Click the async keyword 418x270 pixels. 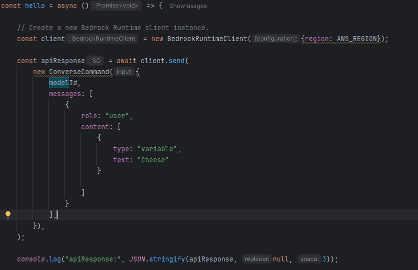coord(67,6)
